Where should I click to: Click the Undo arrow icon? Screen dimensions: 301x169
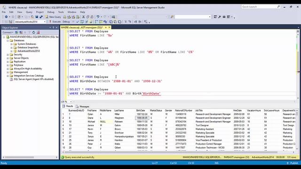[x=98, y=17]
